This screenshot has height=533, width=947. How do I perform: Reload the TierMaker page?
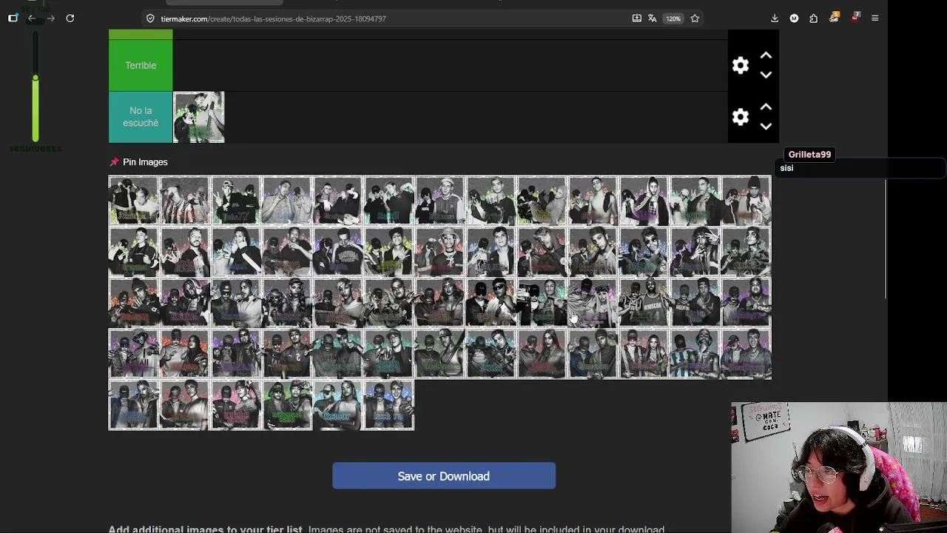pyautogui.click(x=70, y=18)
